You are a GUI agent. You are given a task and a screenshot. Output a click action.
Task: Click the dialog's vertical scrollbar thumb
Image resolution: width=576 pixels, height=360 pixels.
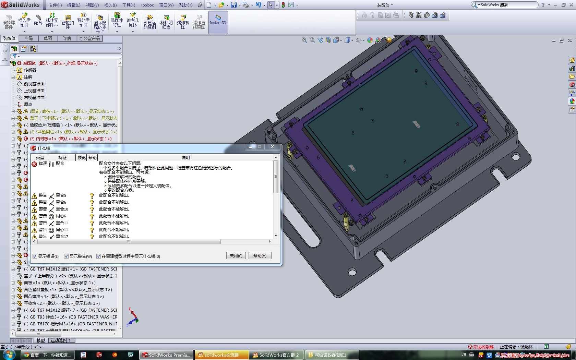click(276, 177)
